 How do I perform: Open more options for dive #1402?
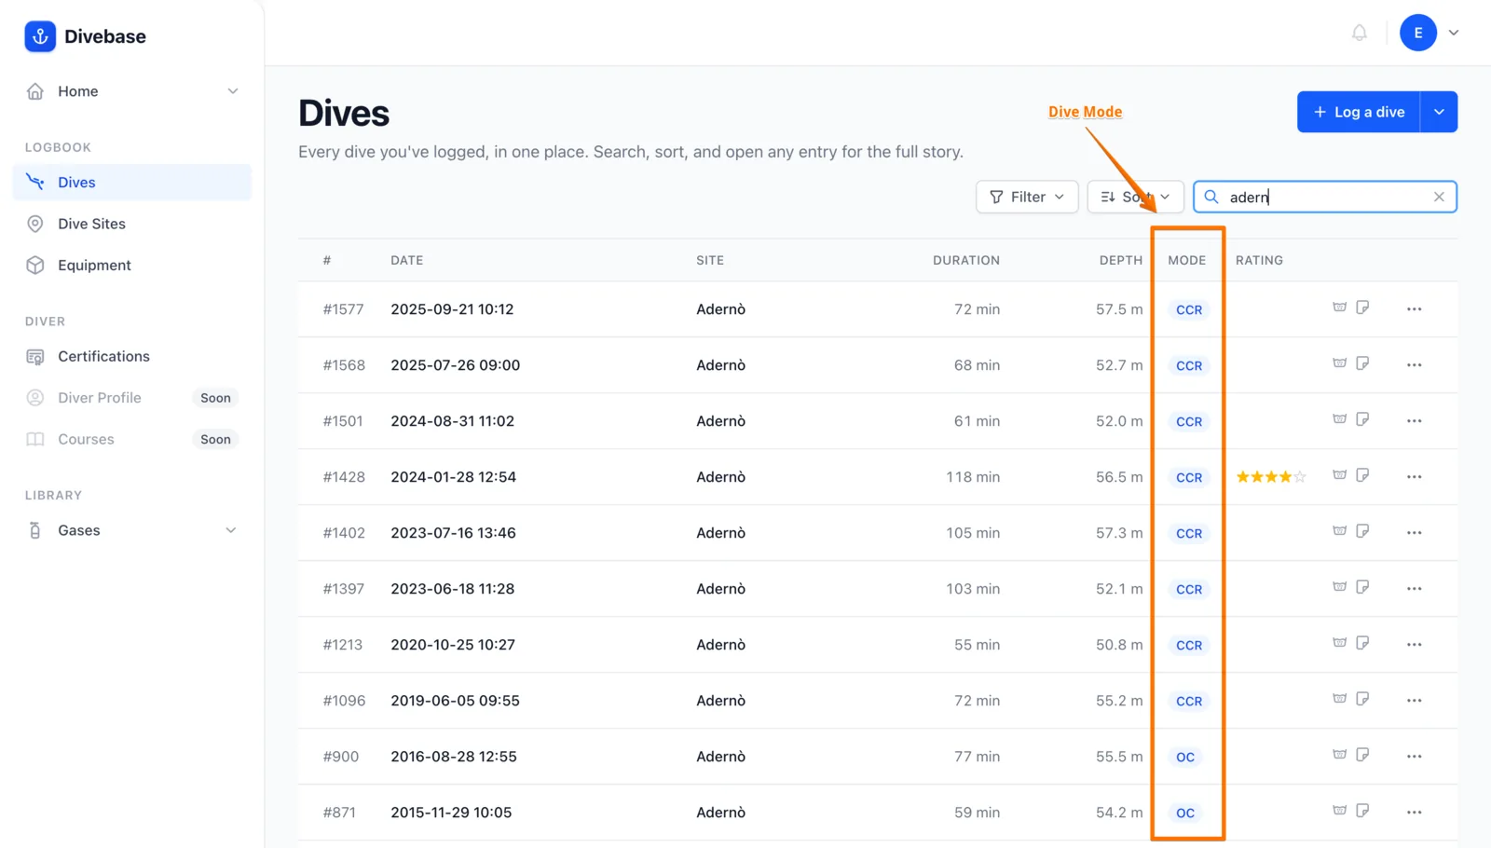pyautogui.click(x=1415, y=533)
